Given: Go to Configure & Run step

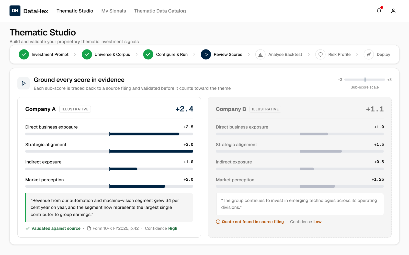Looking at the screenshot, I should pyautogui.click(x=172, y=54).
